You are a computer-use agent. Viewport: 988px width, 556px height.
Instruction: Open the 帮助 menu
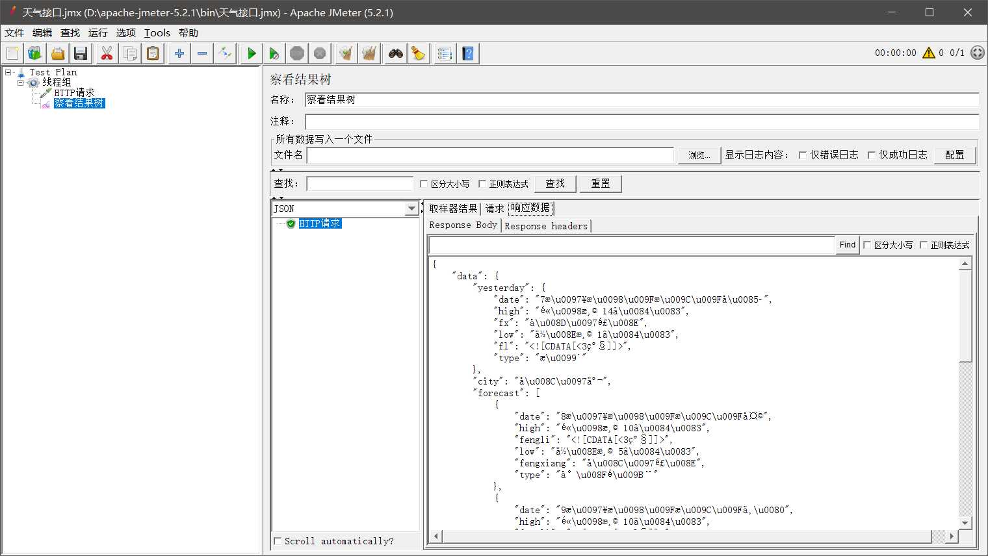(188, 32)
